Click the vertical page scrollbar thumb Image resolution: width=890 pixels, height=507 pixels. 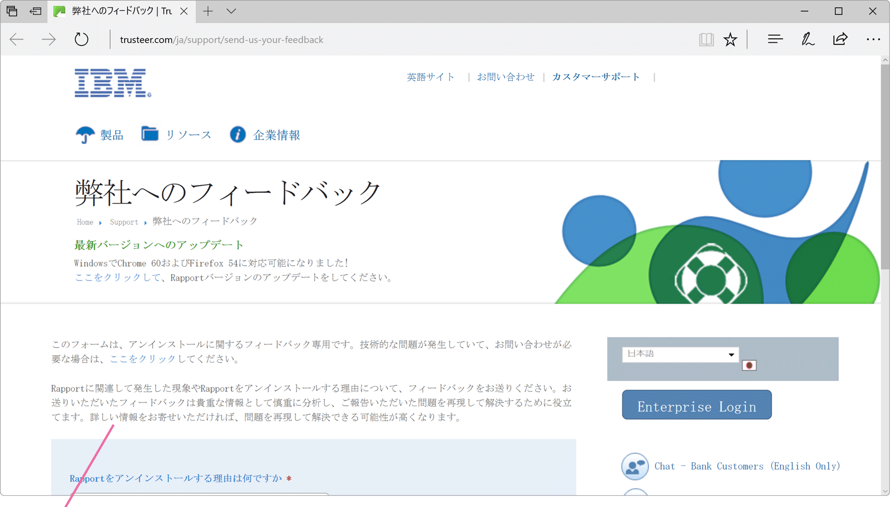pyautogui.click(x=885, y=167)
